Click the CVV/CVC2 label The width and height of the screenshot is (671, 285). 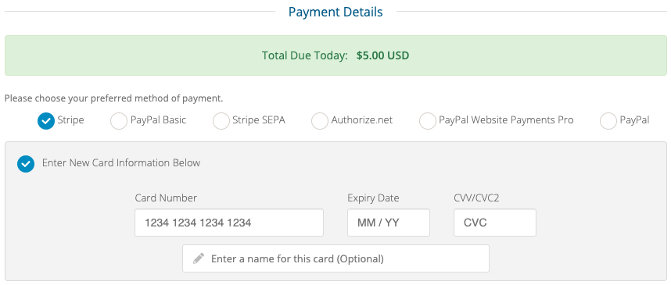476,198
